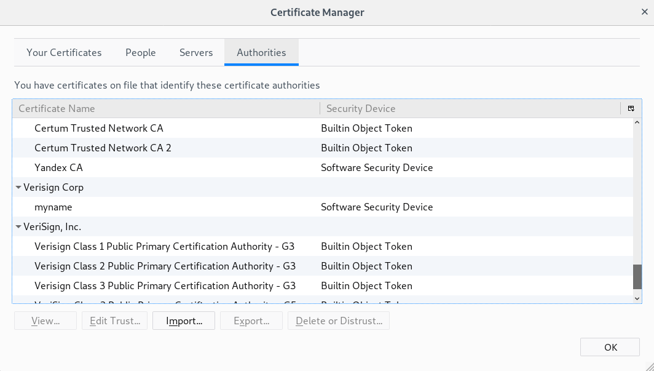The image size is (654, 371).
Task: Open the Servers tab
Action: [x=196, y=52]
